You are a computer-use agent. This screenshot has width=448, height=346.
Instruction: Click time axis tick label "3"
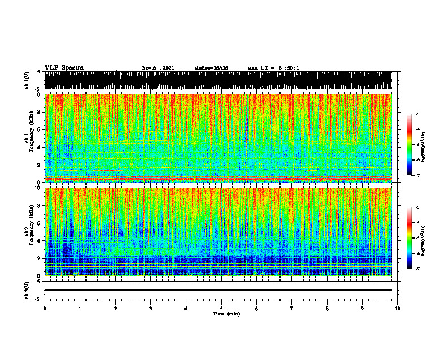150,309
